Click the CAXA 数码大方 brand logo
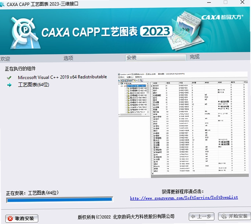251x224 pixels. coord(222,17)
